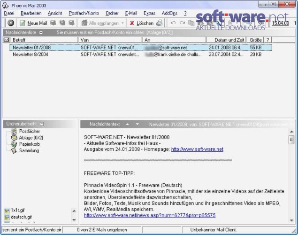Click the Ablage folder icon
The width and height of the screenshot is (298, 235).
(14, 138)
